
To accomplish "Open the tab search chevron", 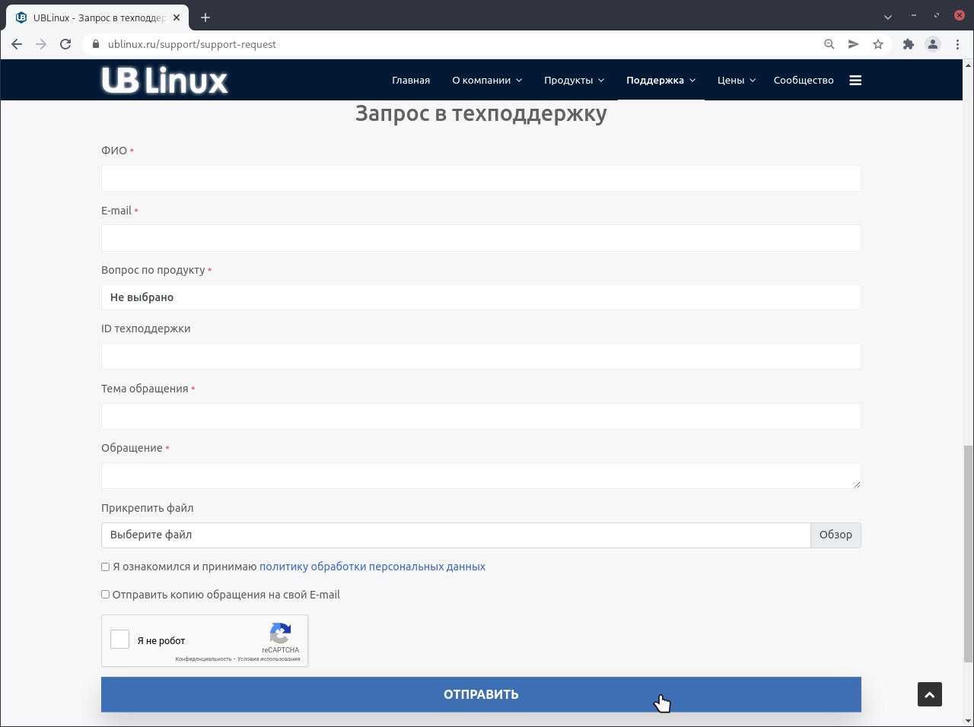I will pyautogui.click(x=888, y=17).
